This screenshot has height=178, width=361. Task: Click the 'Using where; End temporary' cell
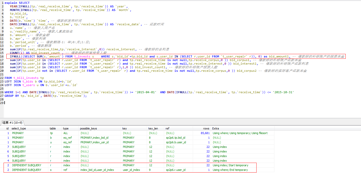click(230, 170)
